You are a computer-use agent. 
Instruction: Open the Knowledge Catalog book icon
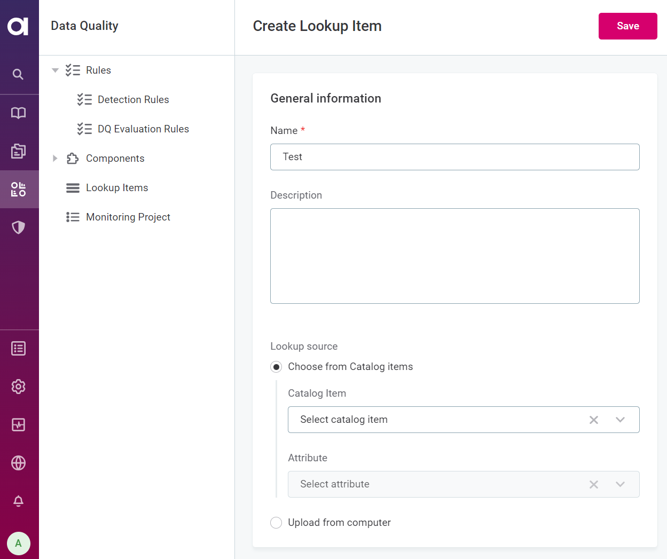(18, 113)
